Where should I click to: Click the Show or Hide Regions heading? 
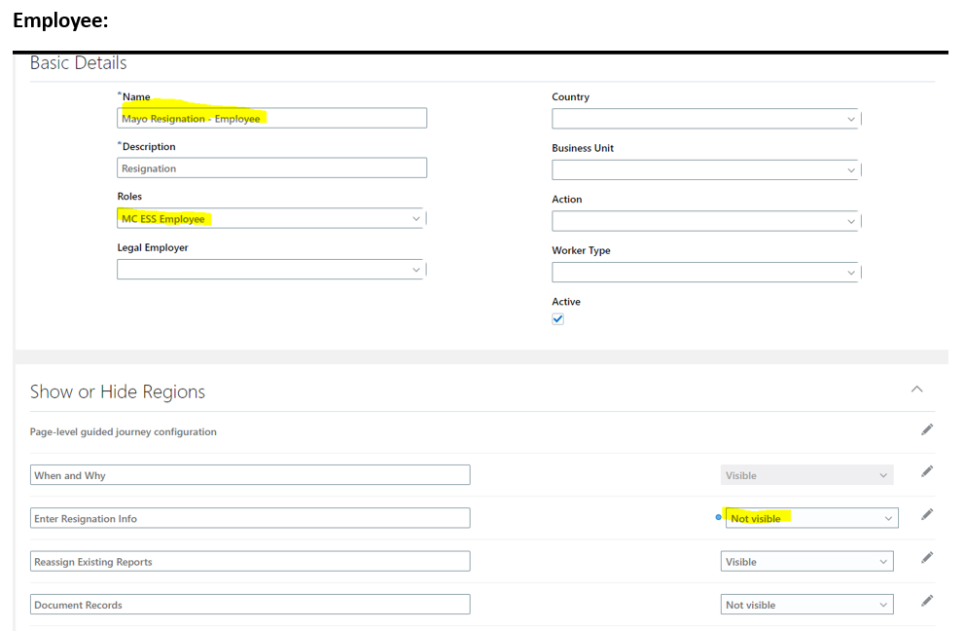[x=118, y=391]
